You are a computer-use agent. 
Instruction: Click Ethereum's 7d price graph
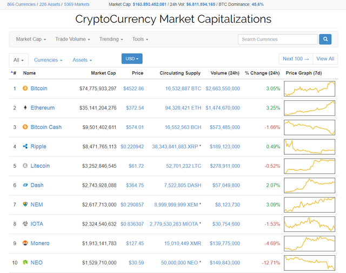[309, 108]
